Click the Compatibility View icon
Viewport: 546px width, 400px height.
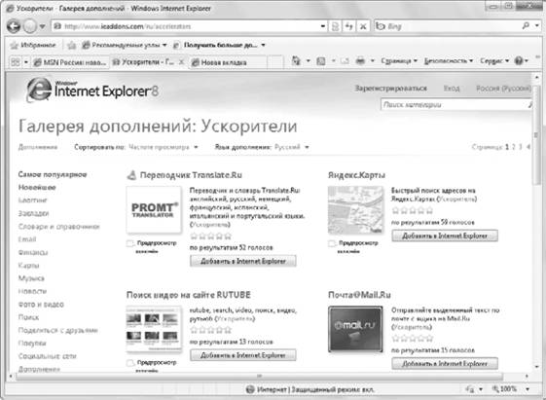click(335, 26)
